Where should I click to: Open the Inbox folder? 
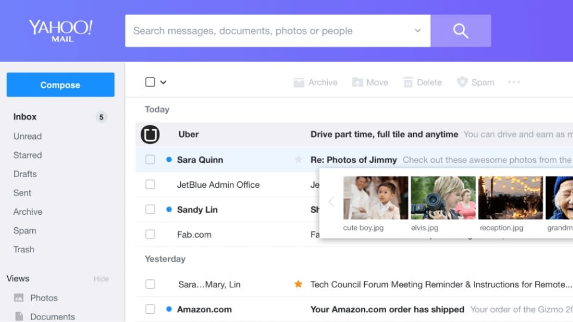tap(25, 117)
